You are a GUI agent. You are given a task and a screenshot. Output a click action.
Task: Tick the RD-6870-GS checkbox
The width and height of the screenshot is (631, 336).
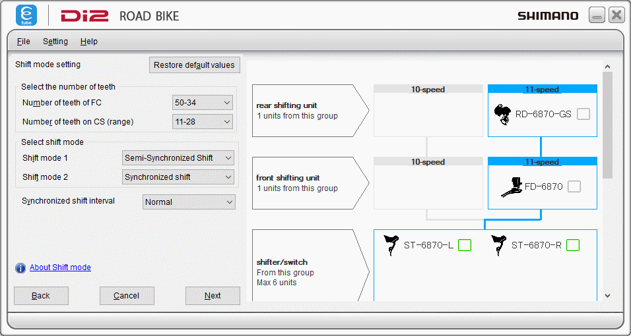coord(583,114)
